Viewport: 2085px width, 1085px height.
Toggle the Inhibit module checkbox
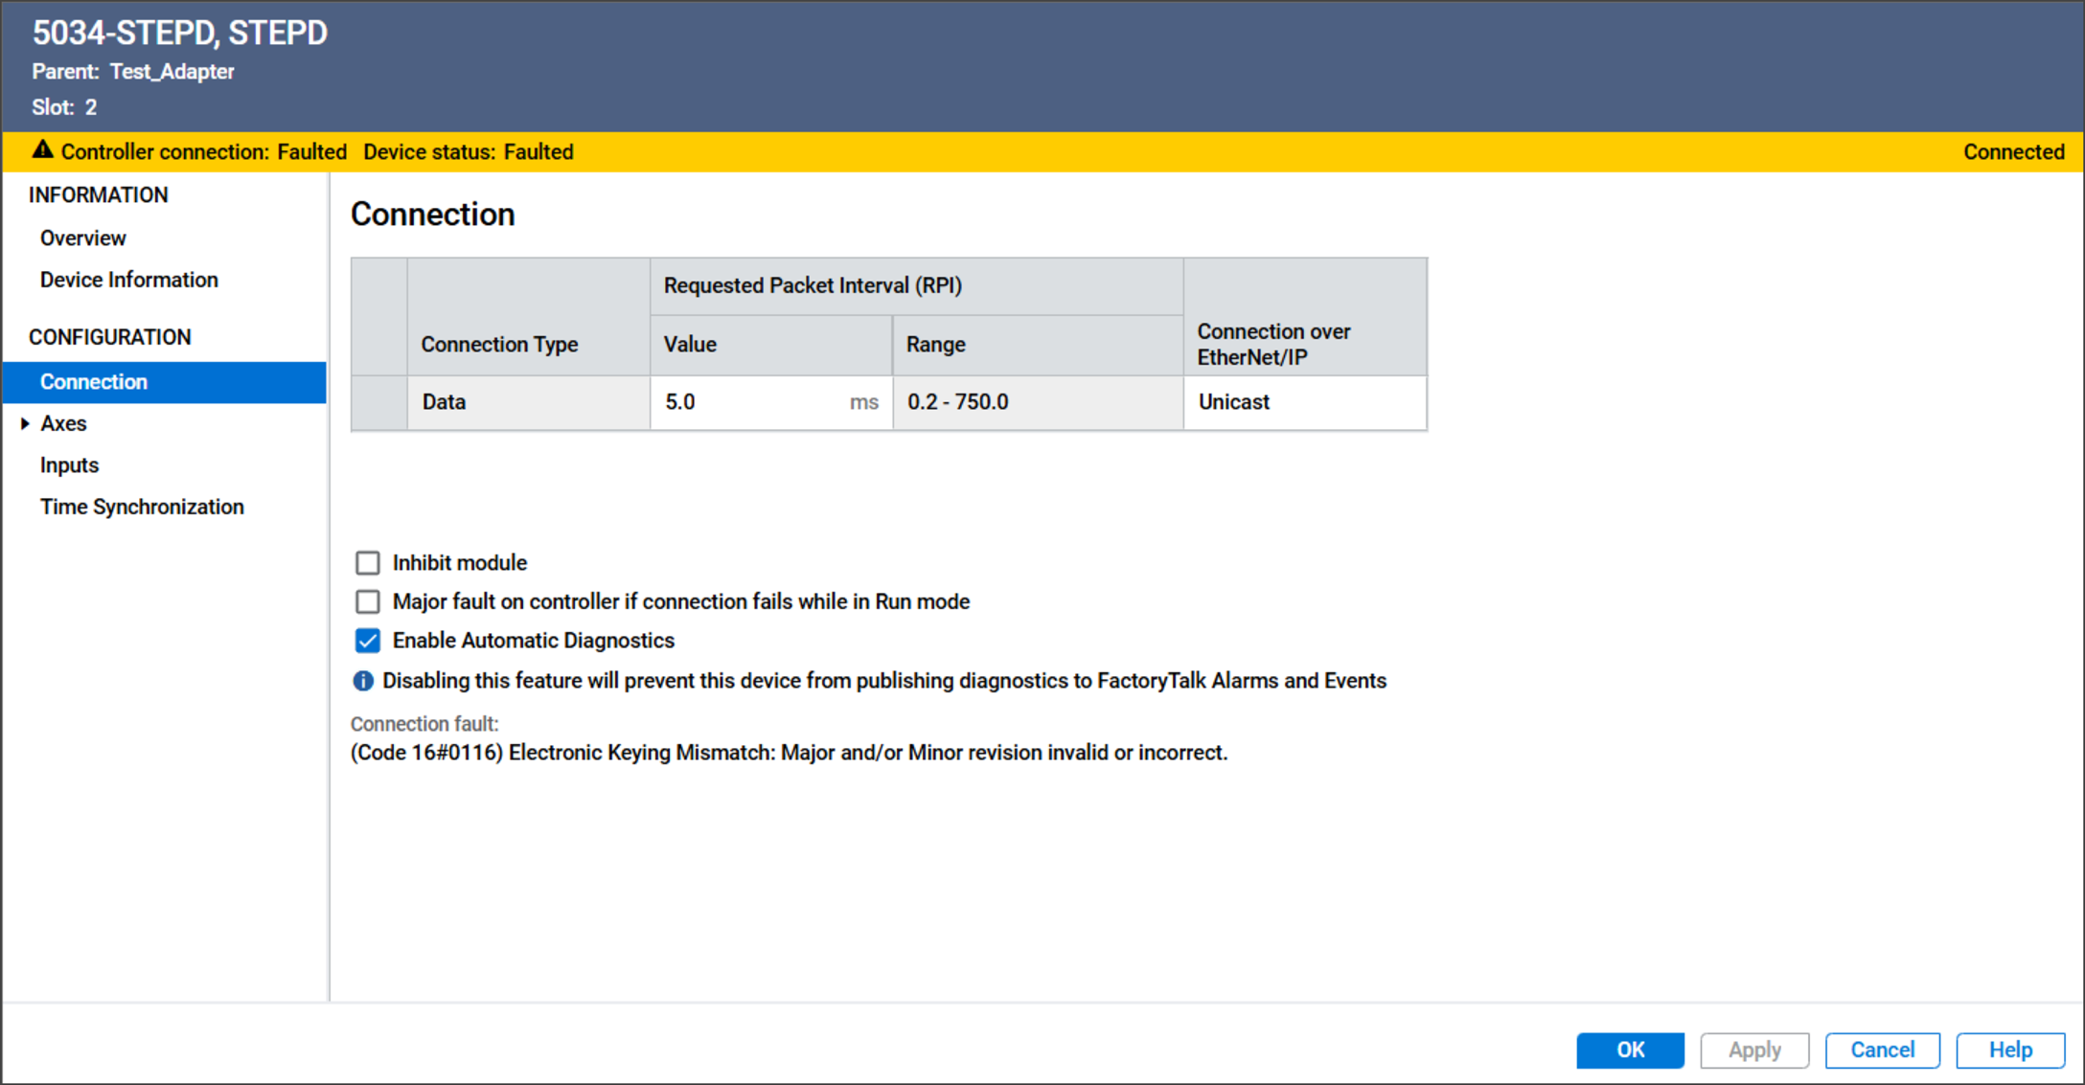coord(368,562)
